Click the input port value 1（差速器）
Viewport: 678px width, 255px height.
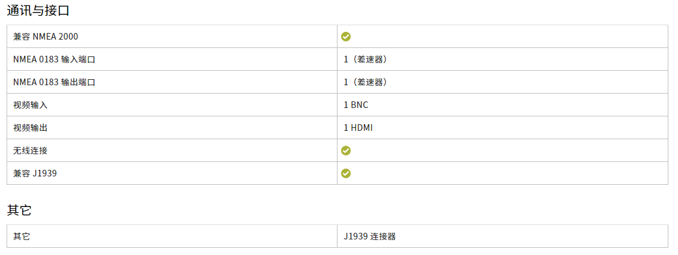[365, 59]
